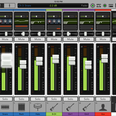
Task: Click the Rack channel name label
Action: point(21,114)
